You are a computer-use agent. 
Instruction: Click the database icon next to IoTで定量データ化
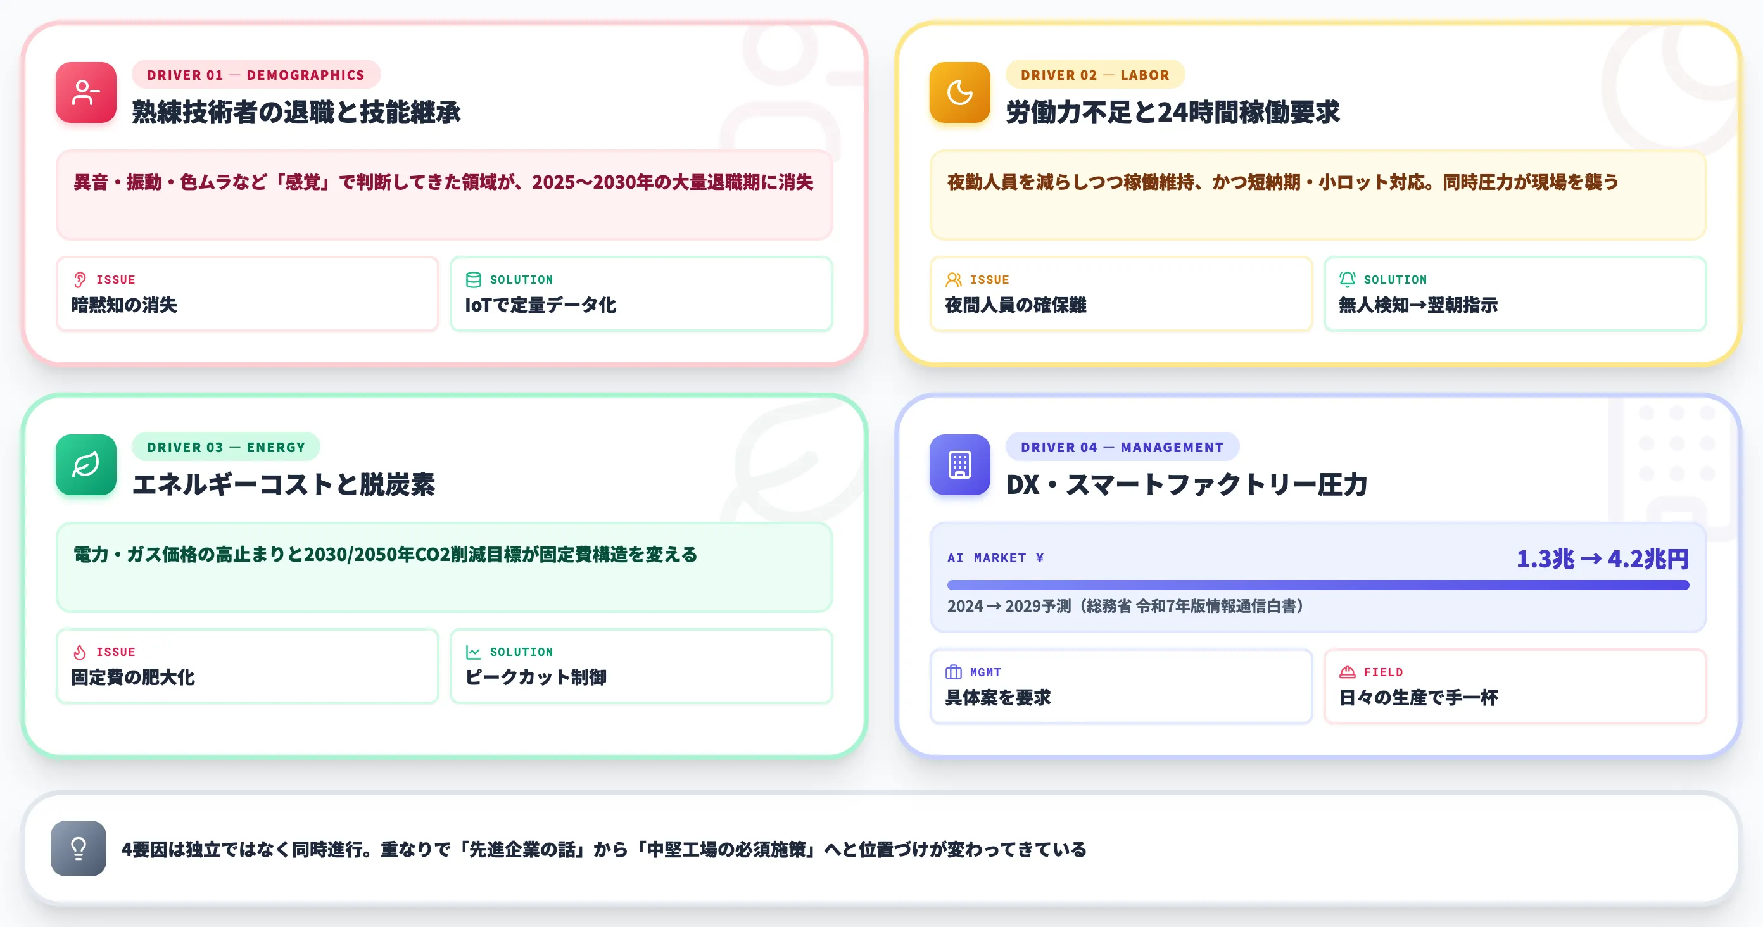click(474, 279)
